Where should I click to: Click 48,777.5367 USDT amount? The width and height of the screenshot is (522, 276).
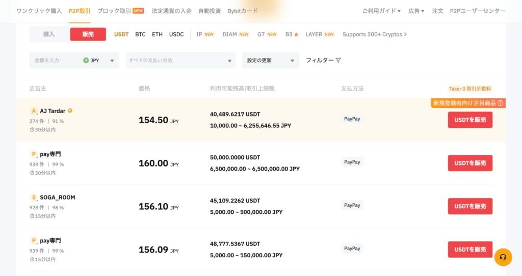235,244
